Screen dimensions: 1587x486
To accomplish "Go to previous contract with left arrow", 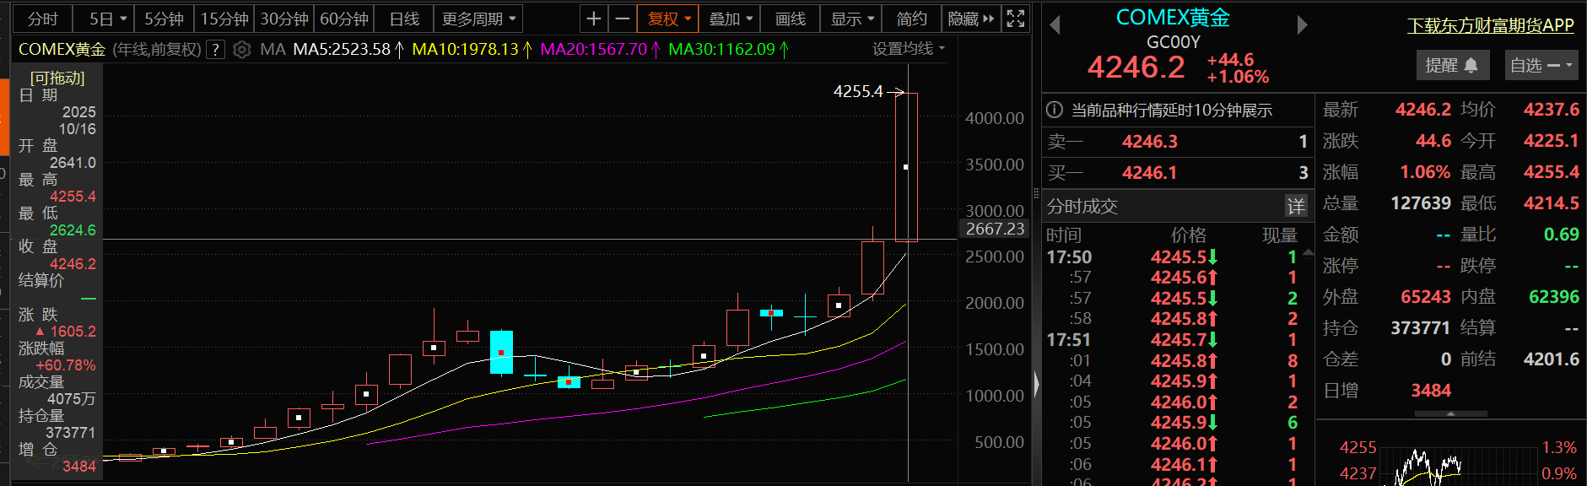I will pyautogui.click(x=1055, y=25).
